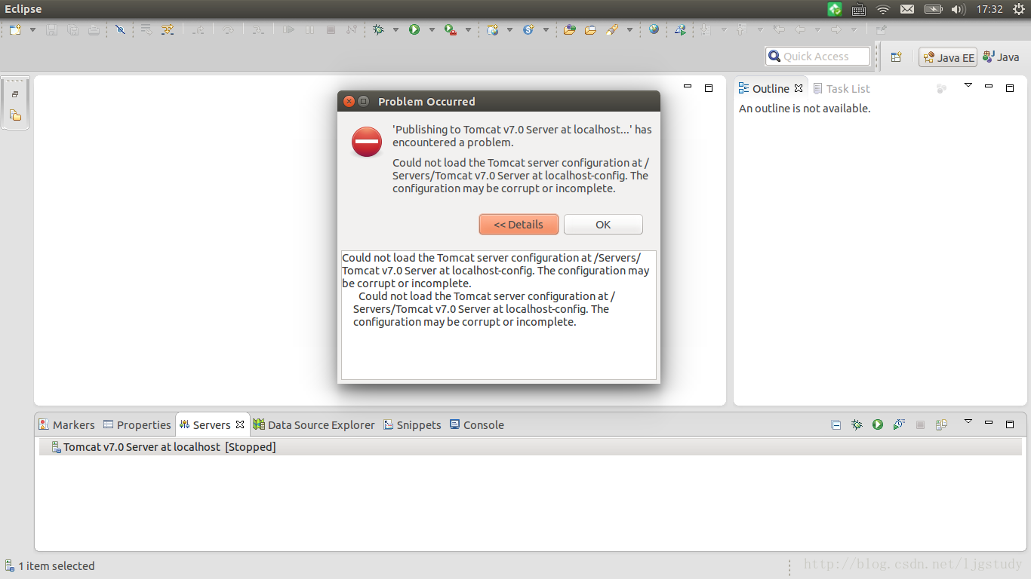Toggle Skip All Breakpoints icon
This screenshot has width=1031, height=579.
(120, 30)
